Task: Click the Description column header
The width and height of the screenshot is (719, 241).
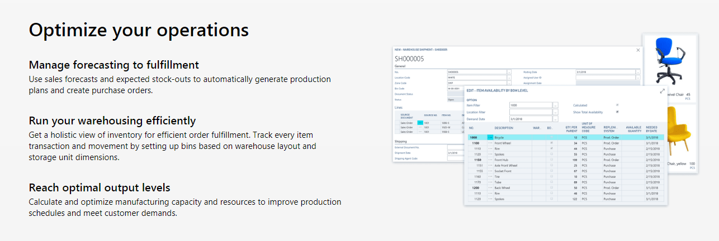Action: tap(505, 128)
